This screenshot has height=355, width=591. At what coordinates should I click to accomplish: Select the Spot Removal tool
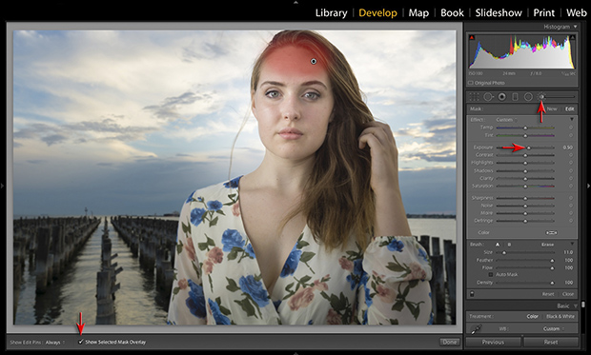[488, 97]
